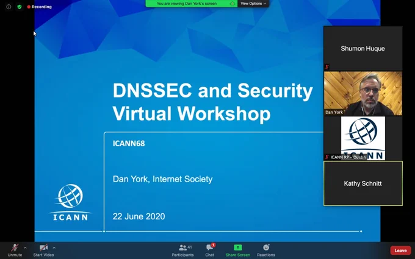Click muted mic icon on Shumon Huque tile
Viewport: 415px width, 259px height.
click(x=327, y=67)
